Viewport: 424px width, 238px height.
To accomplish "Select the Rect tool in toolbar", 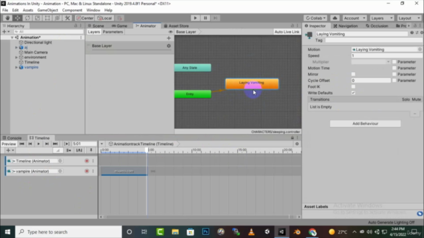I will (47, 18).
